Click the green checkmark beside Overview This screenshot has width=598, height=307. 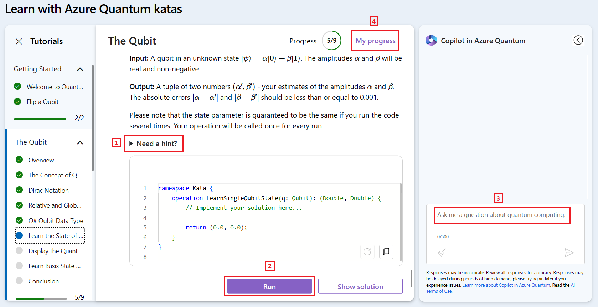[x=19, y=160]
